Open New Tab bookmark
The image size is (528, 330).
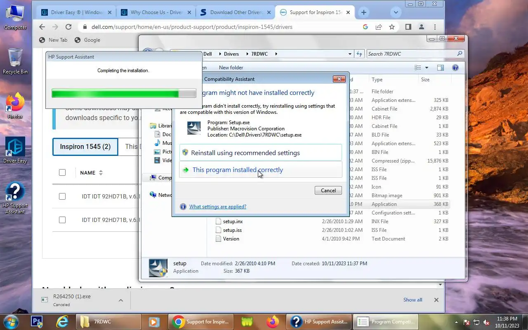[x=53, y=40]
